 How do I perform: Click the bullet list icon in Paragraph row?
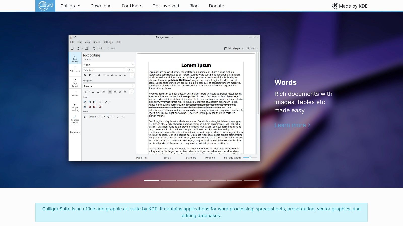click(x=85, y=92)
